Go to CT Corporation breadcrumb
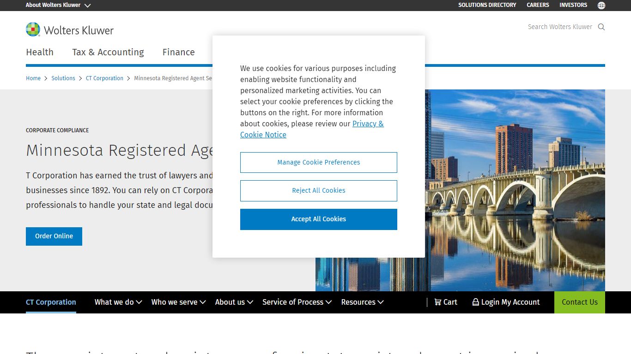 point(104,78)
